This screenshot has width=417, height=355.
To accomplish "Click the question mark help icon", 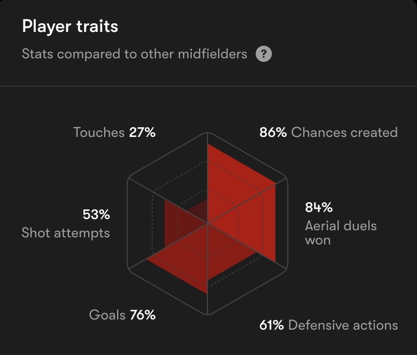I will tap(264, 54).
